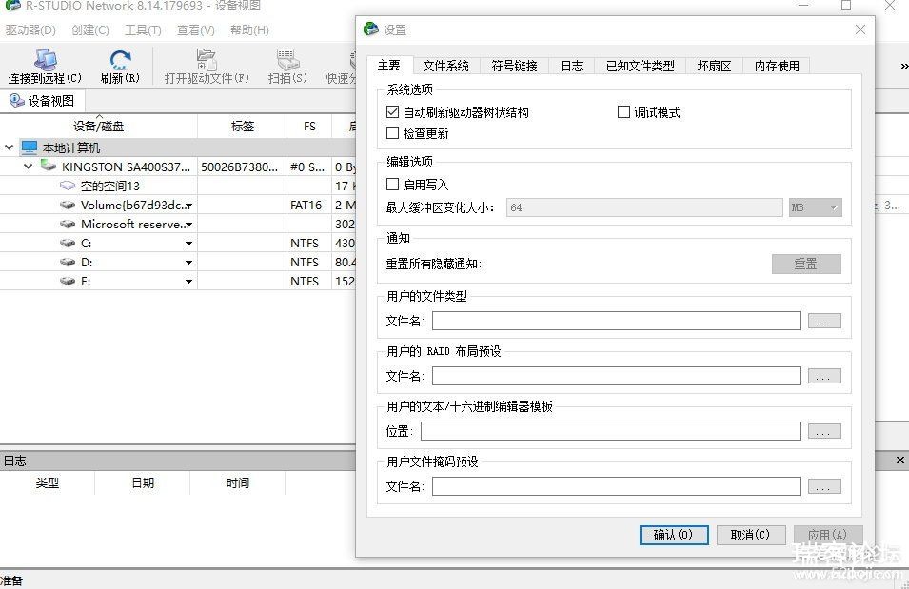
Task: Click the Open Drive Files (打开驱动文件) icon
Action: pyautogui.click(x=207, y=60)
